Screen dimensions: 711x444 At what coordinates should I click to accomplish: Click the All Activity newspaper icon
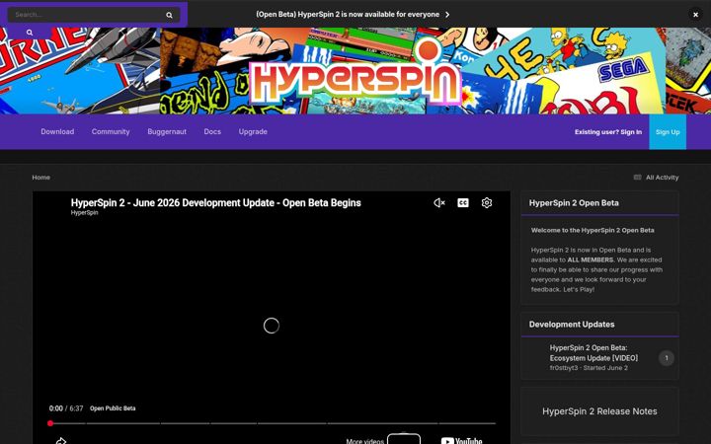pyautogui.click(x=637, y=178)
